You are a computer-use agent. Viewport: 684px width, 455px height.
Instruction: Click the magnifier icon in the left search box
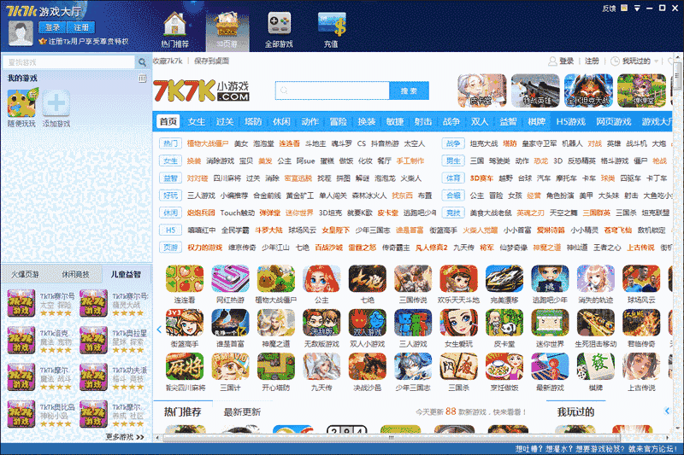[x=142, y=62]
